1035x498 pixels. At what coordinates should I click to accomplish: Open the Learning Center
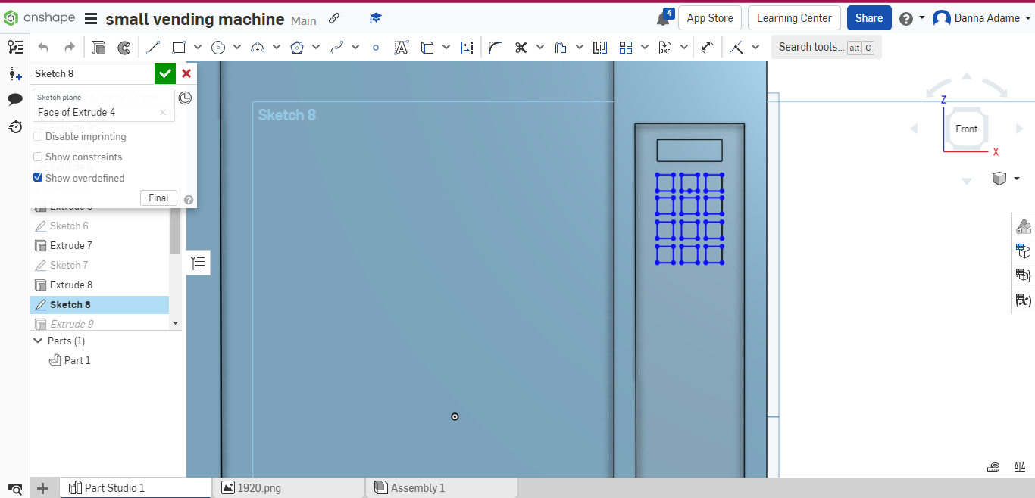tap(794, 17)
